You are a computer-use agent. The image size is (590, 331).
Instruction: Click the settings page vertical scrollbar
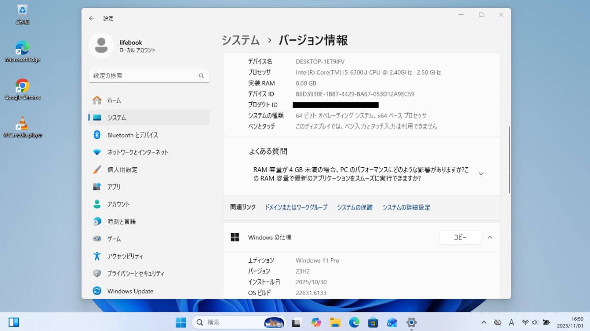(509, 160)
